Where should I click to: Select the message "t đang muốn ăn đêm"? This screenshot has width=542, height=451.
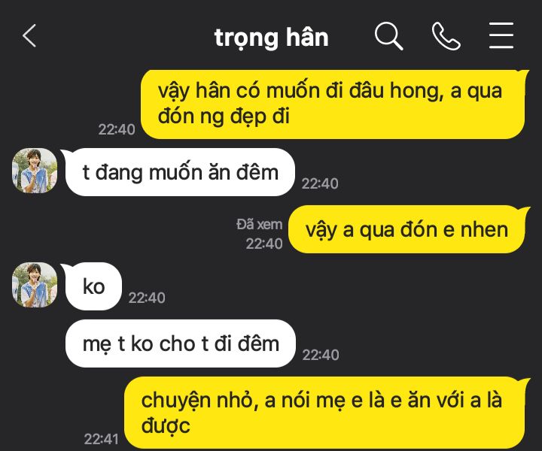coord(180,172)
